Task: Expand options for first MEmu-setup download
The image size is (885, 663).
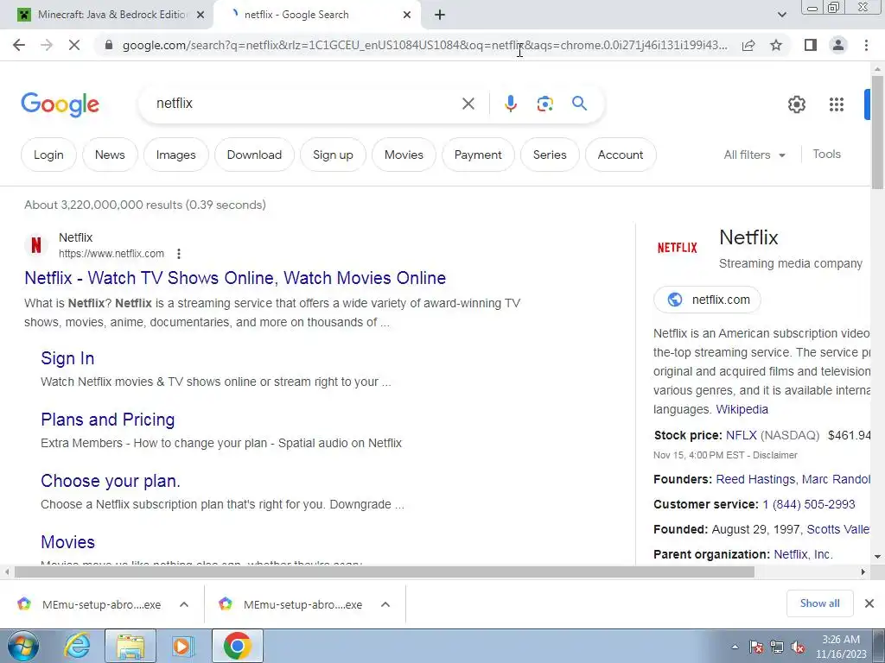Action: (x=184, y=604)
